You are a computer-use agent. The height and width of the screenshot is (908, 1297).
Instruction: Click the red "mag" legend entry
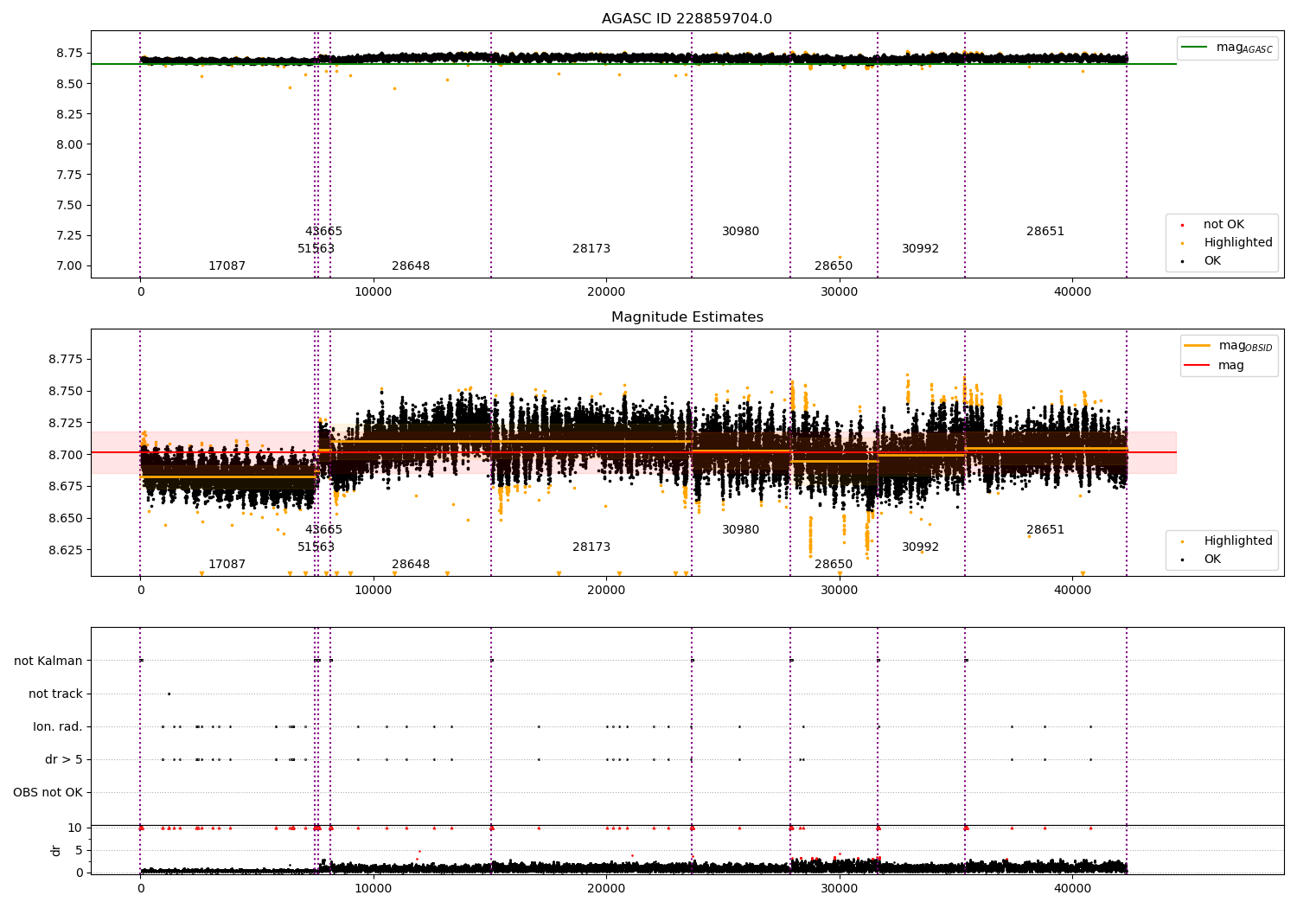1214,366
